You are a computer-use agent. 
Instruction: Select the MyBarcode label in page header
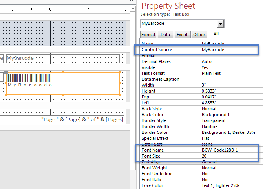pos(63,59)
